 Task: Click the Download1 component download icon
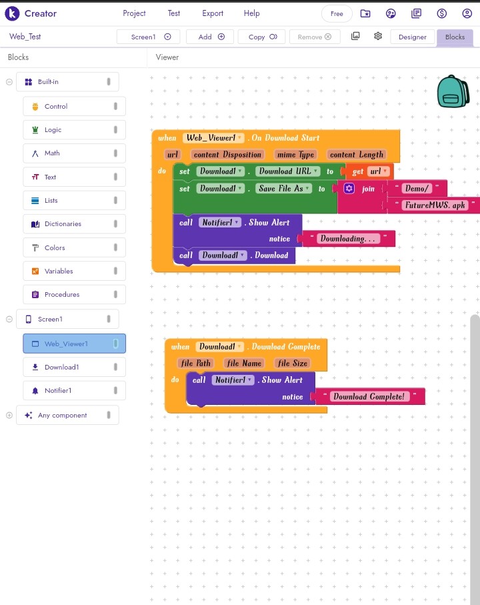click(35, 367)
